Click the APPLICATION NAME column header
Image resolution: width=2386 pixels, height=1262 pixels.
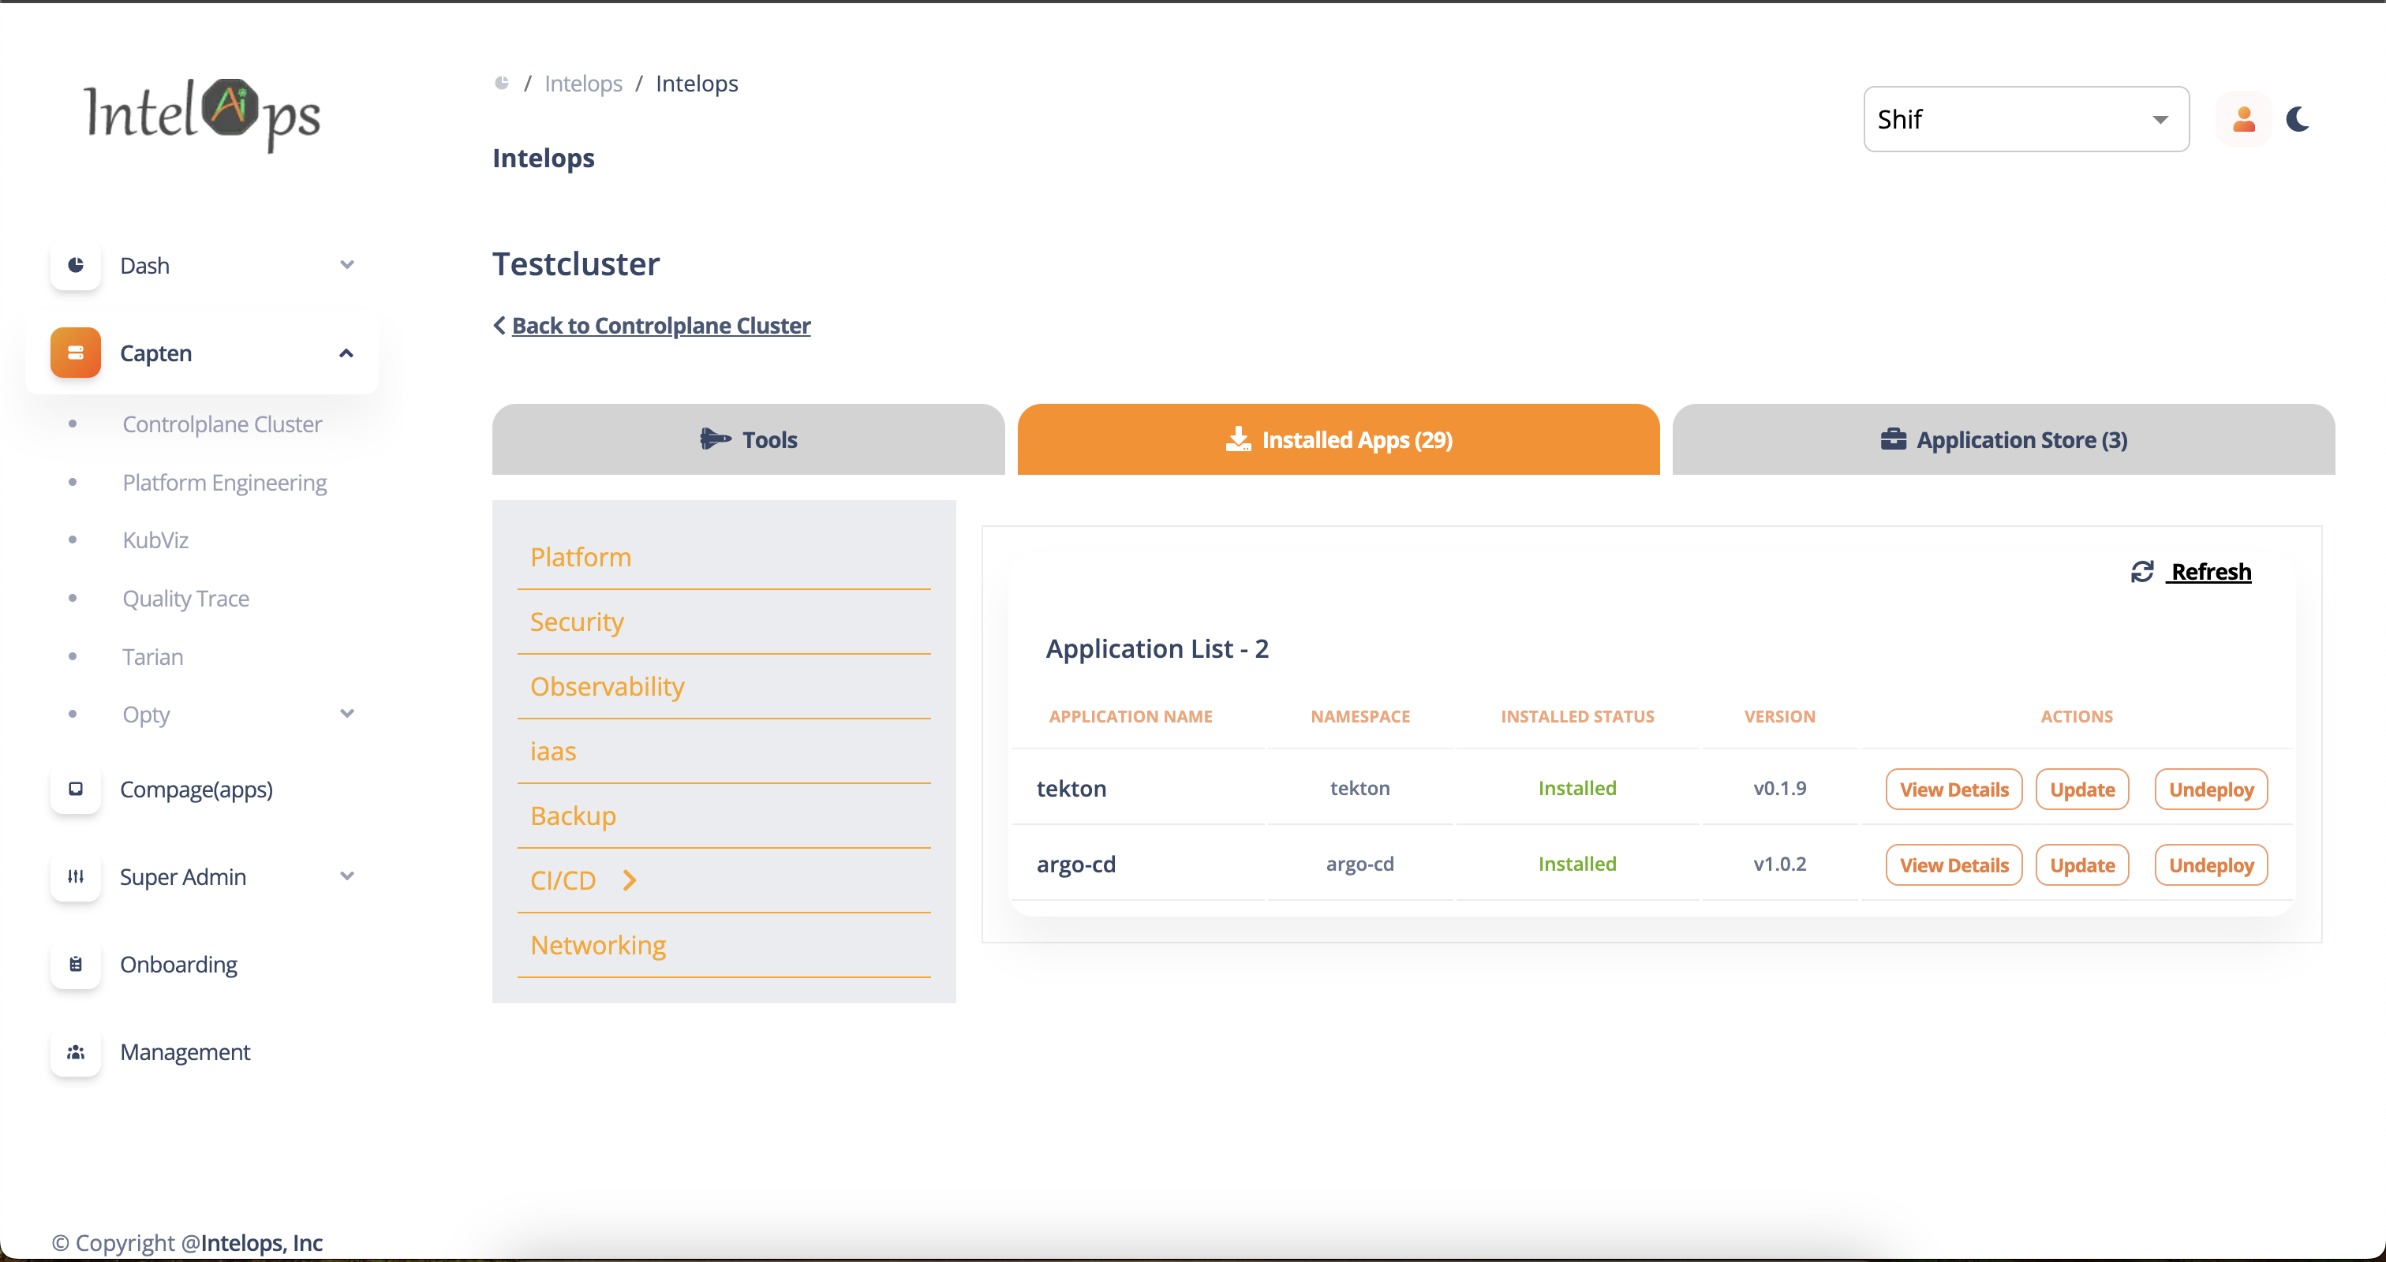point(1130,715)
